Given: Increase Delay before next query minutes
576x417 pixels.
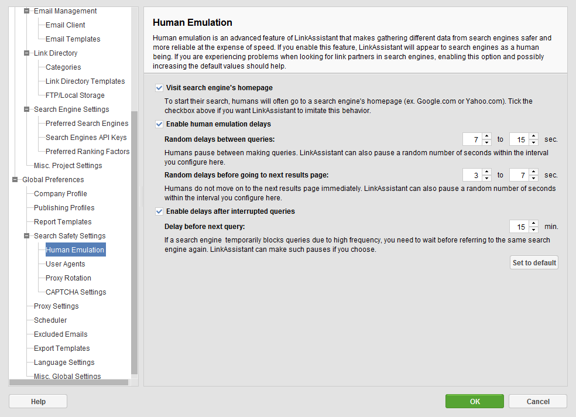Looking at the screenshot, I should 534,223.
